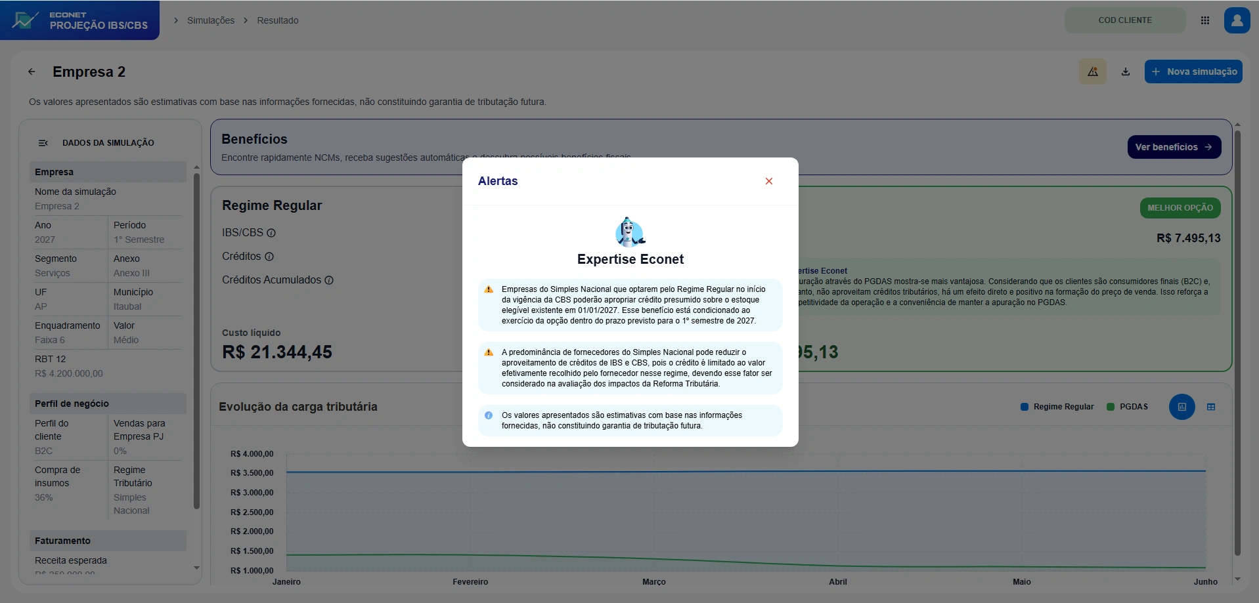Click the info icon beside the estimativas alert
1259x603 pixels.
point(489,415)
